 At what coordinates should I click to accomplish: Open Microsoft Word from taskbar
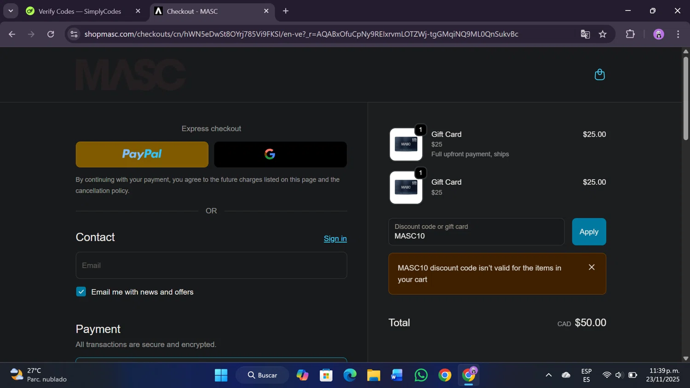click(x=397, y=375)
